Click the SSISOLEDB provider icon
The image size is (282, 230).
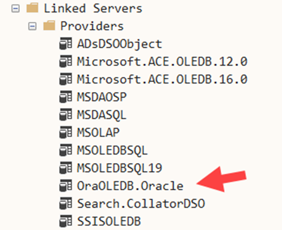66,221
